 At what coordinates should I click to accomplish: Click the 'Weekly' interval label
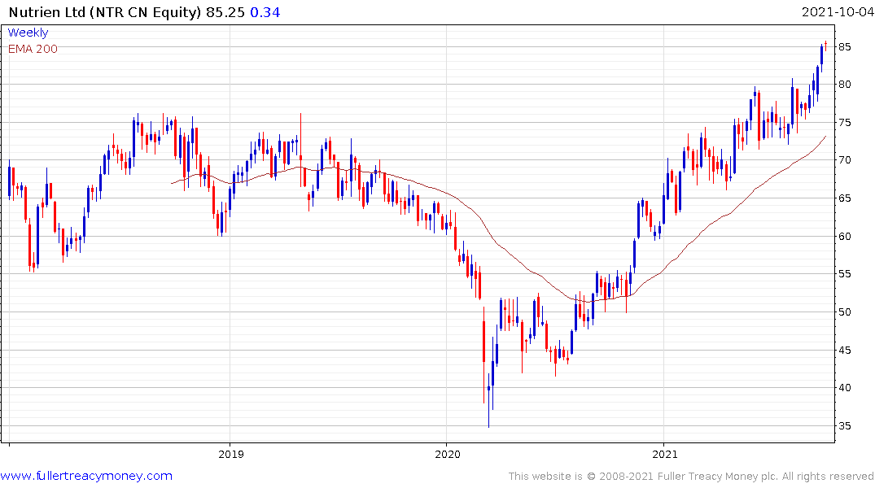point(28,33)
